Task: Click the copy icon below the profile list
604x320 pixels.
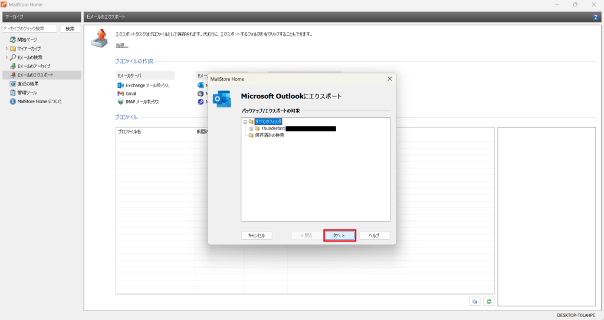Action: click(475, 302)
